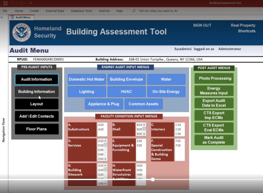Open Building Information button
The image size is (263, 193).
coord(37,92)
